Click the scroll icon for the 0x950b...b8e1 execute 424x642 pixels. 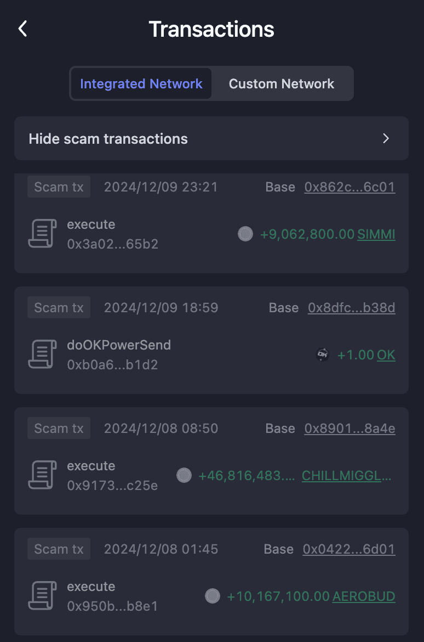(42, 596)
